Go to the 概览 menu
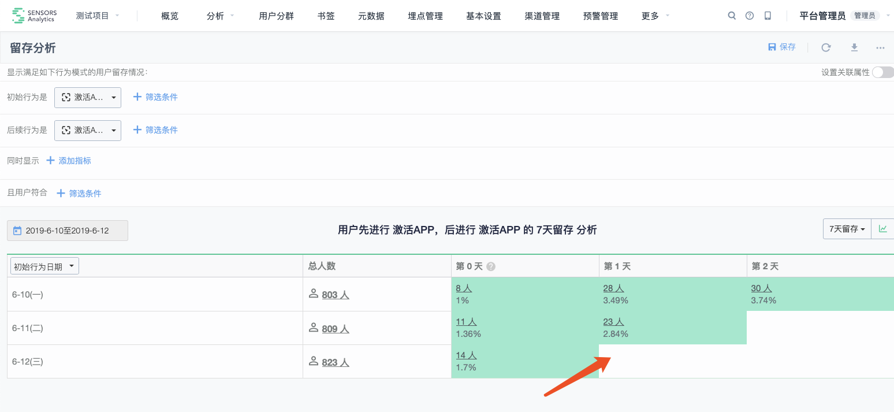Image resolution: width=894 pixels, height=412 pixels. pos(170,16)
